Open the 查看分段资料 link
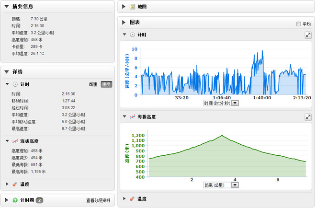 [98, 200]
